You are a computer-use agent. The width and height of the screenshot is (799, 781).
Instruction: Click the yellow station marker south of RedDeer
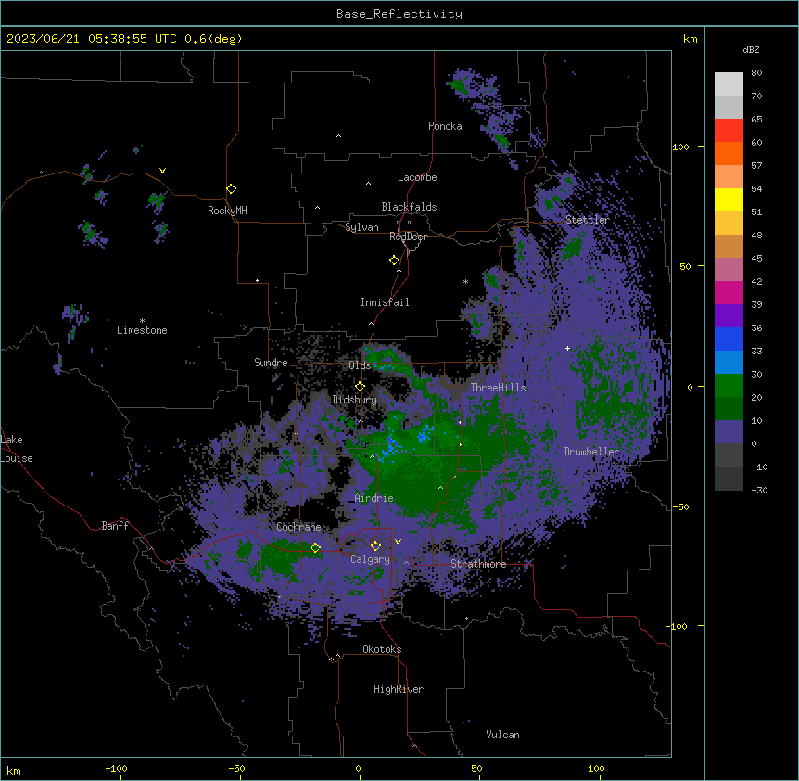(x=394, y=261)
